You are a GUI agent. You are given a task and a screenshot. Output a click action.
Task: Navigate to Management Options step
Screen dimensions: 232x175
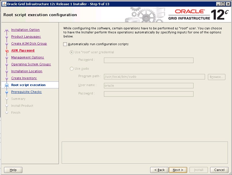point(28,57)
